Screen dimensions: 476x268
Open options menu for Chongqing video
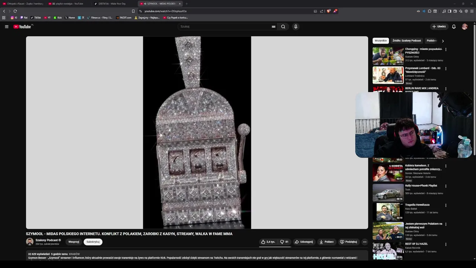[446, 50]
